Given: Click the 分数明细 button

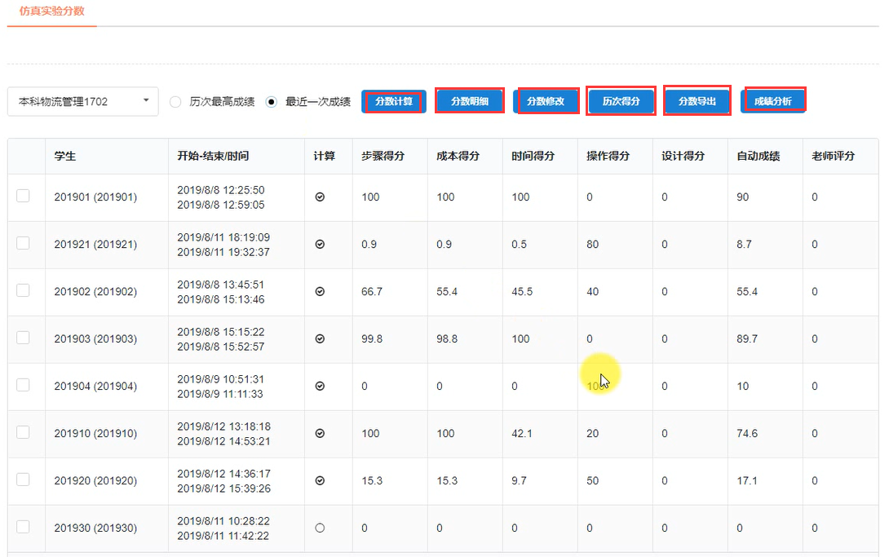Looking at the screenshot, I should [470, 101].
